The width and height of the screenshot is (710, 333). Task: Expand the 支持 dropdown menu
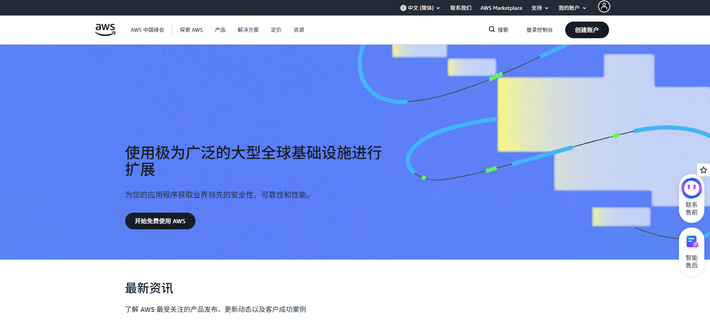[539, 8]
